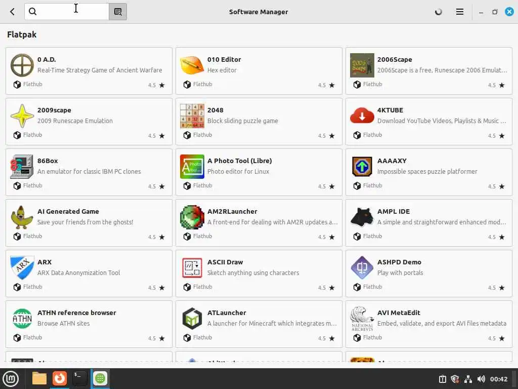518x389 pixels.
Task: Open the ASCII Draw icon
Action: 192,268
